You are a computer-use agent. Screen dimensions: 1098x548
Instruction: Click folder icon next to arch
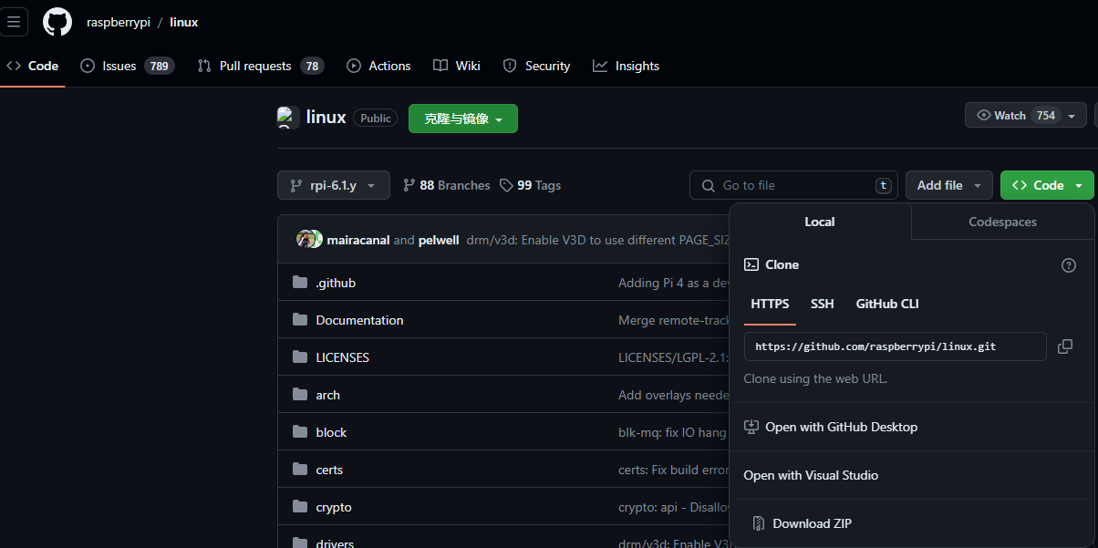(300, 395)
